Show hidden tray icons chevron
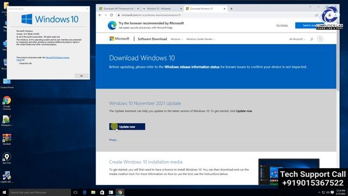This screenshot has width=348, height=196. pyautogui.click(x=319, y=192)
